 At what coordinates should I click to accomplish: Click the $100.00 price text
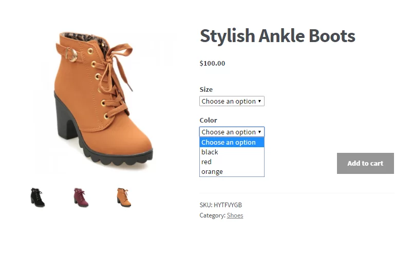click(x=212, y=64)
